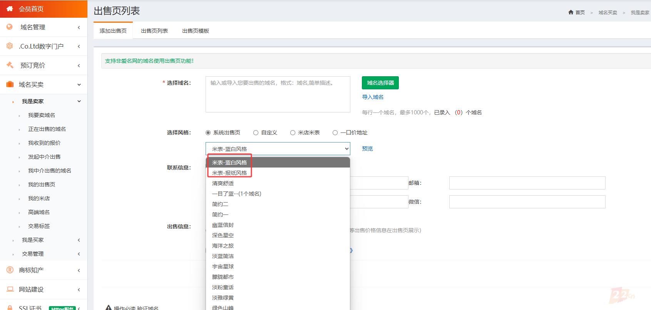The image size is (651, 310).
Task: Pick 米表-报纸风格 from the style list
Action: [229, 173]
